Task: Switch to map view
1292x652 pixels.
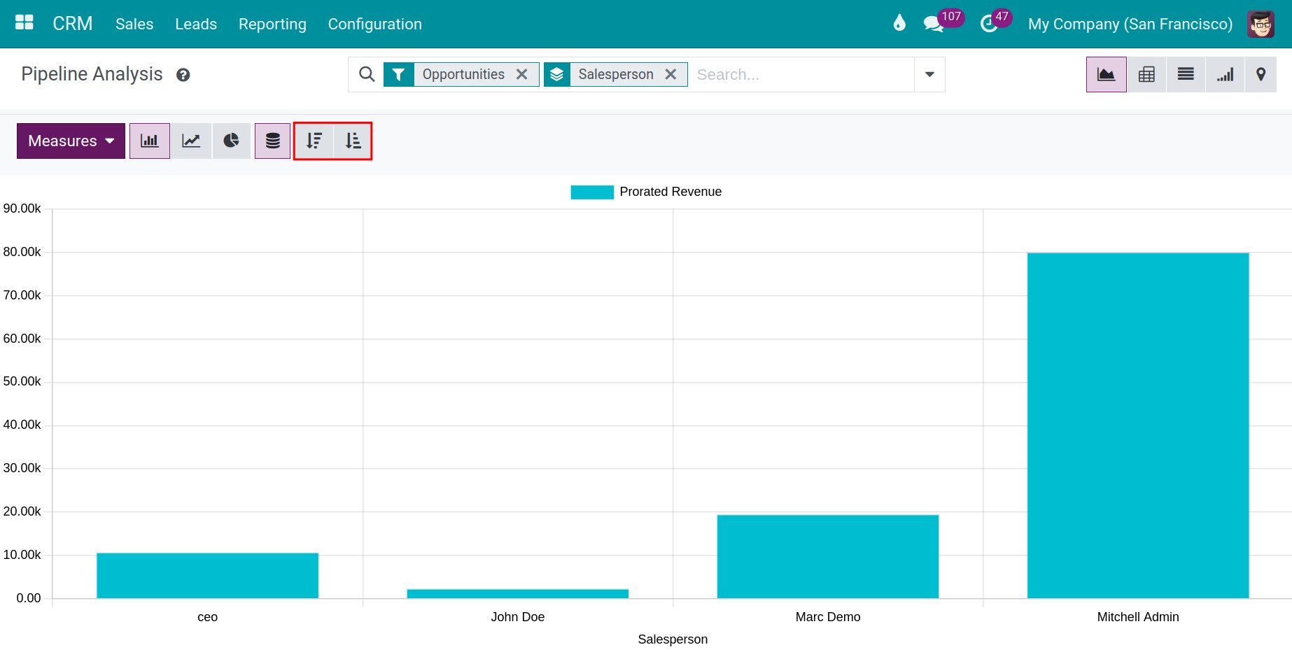Action: (1261, 74)
